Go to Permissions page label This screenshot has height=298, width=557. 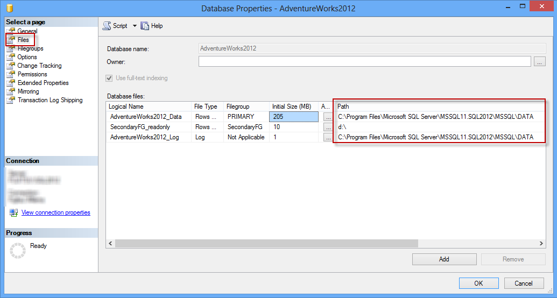pyautogui.click(x=32, y=74)
